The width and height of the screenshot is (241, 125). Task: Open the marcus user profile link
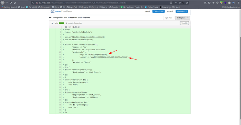pos(58,11)
